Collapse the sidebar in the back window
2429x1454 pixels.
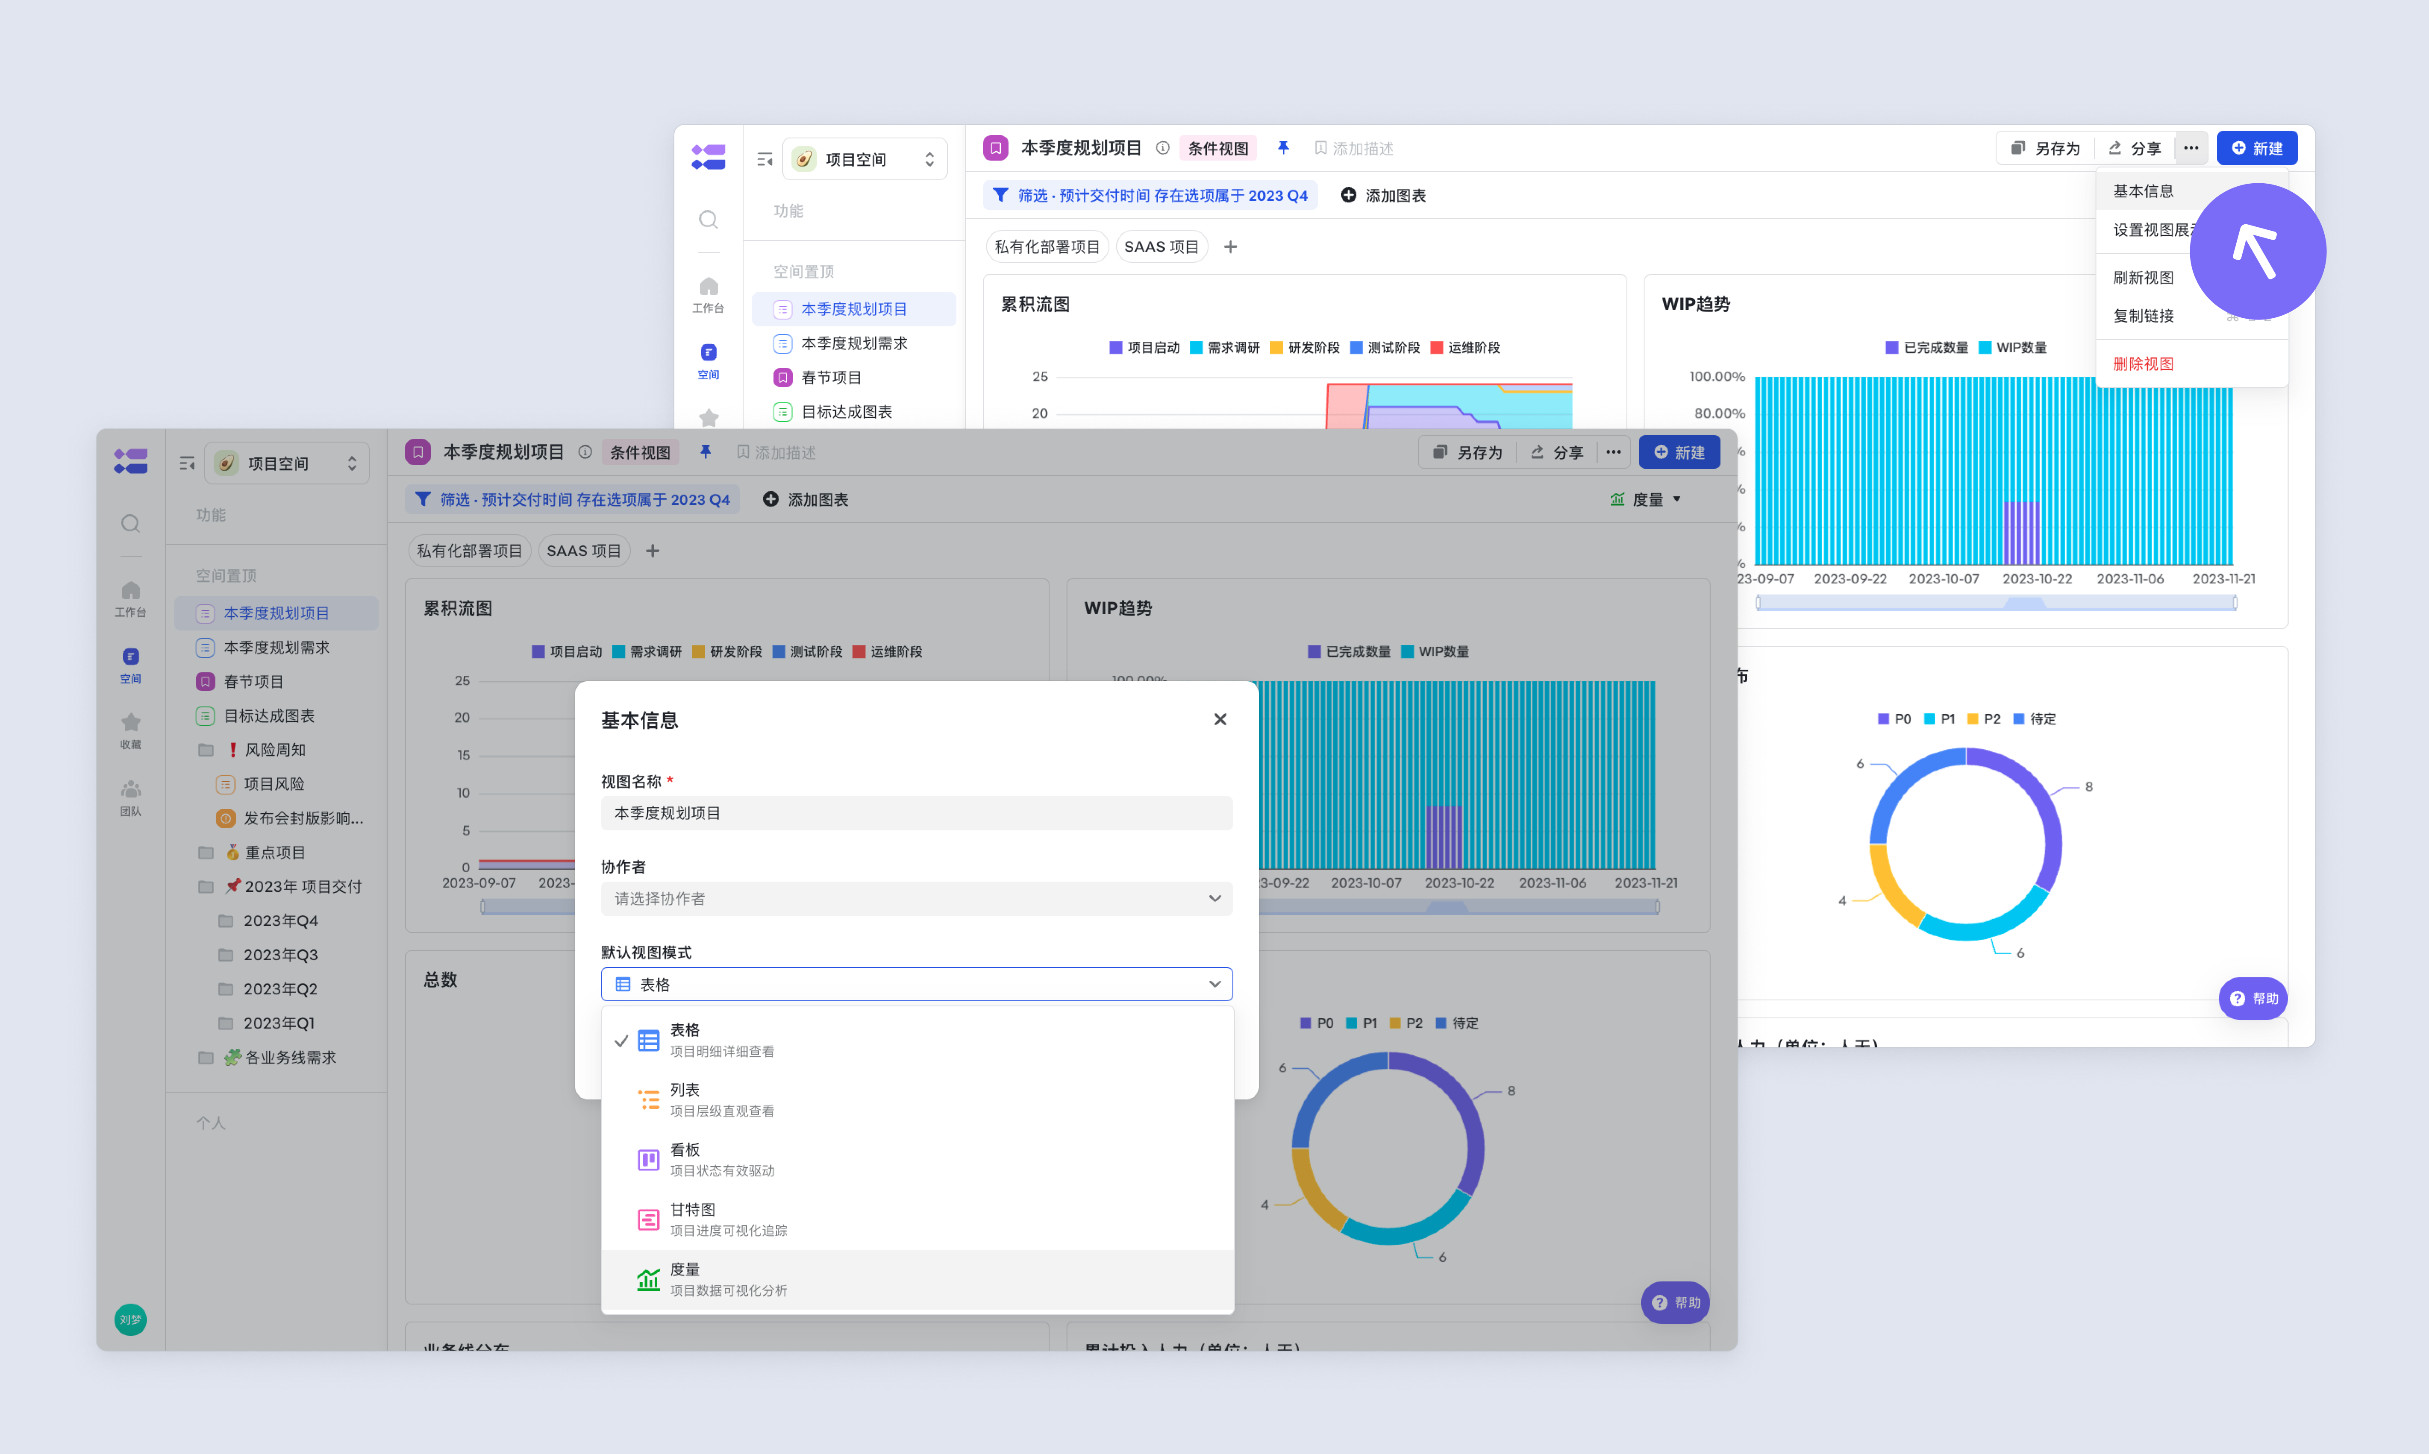click(x=765, y=159)
